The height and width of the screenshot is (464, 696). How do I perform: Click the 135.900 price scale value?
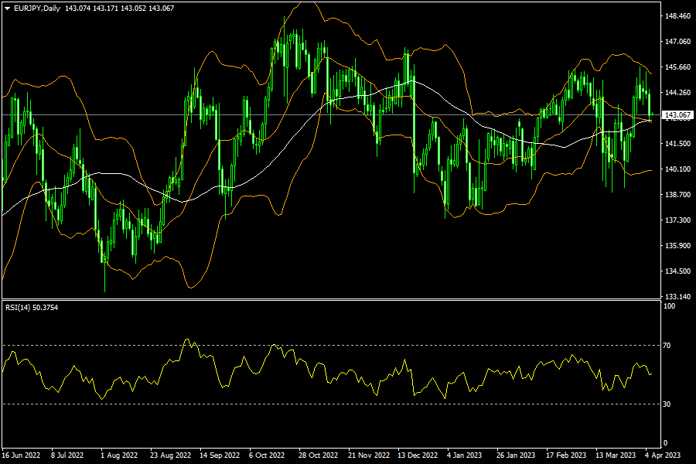click(677, 246)
